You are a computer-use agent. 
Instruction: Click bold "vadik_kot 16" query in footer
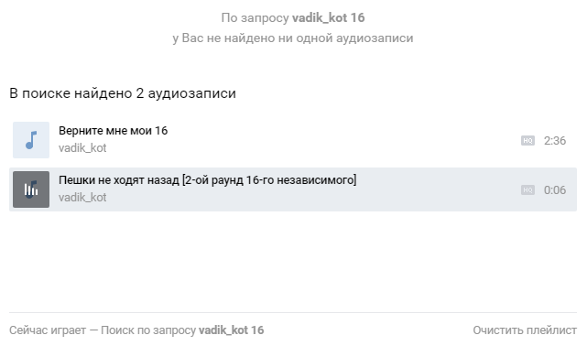point(231,330)
